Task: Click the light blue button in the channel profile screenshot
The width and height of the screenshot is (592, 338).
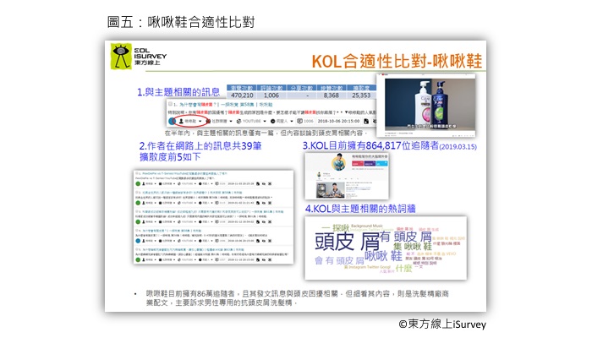Action: point(381,163)
